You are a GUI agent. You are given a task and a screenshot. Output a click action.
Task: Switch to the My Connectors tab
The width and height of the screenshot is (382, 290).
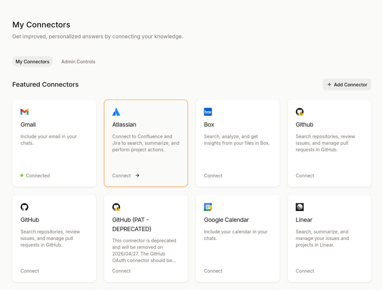[x=32, y=61]
